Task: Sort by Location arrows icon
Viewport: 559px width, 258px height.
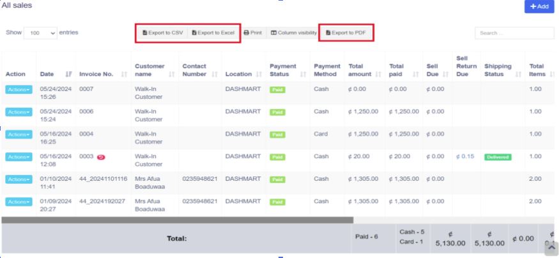Action: [x=259, y=75]
